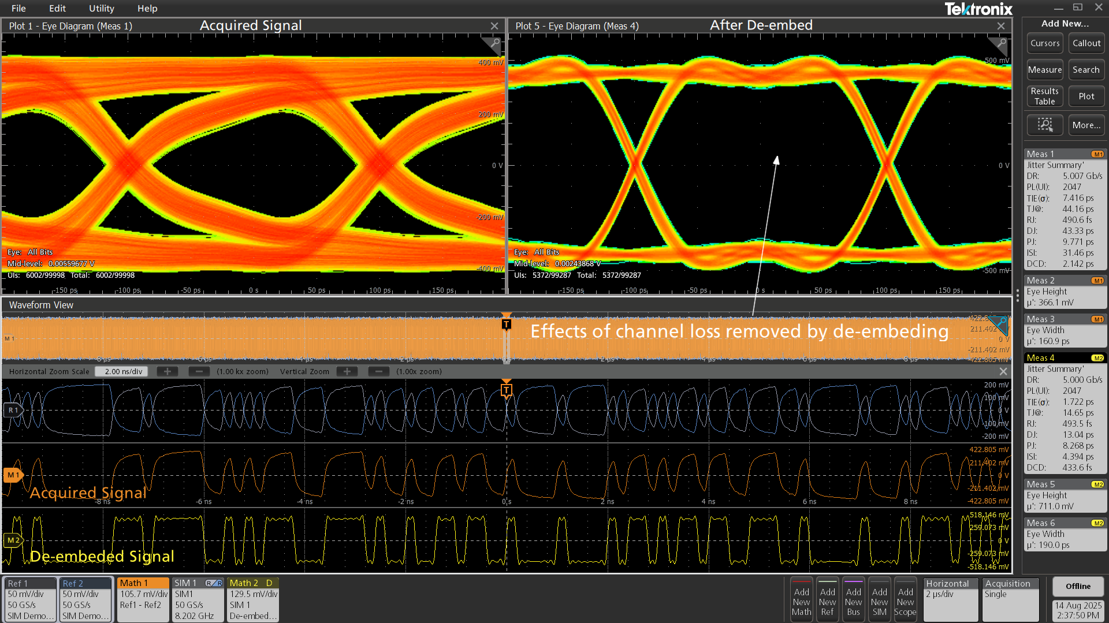The width and height of the screenshot is (1109, 623).
Task: Open the Acquisition settings badge
Action: (x=1010, y=599)
